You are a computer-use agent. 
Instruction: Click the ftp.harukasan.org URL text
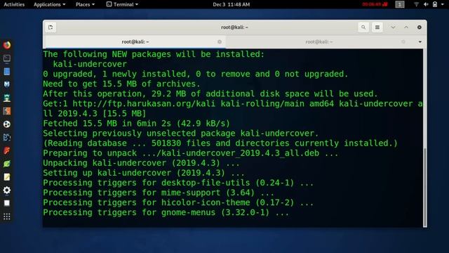pos(143,103)
